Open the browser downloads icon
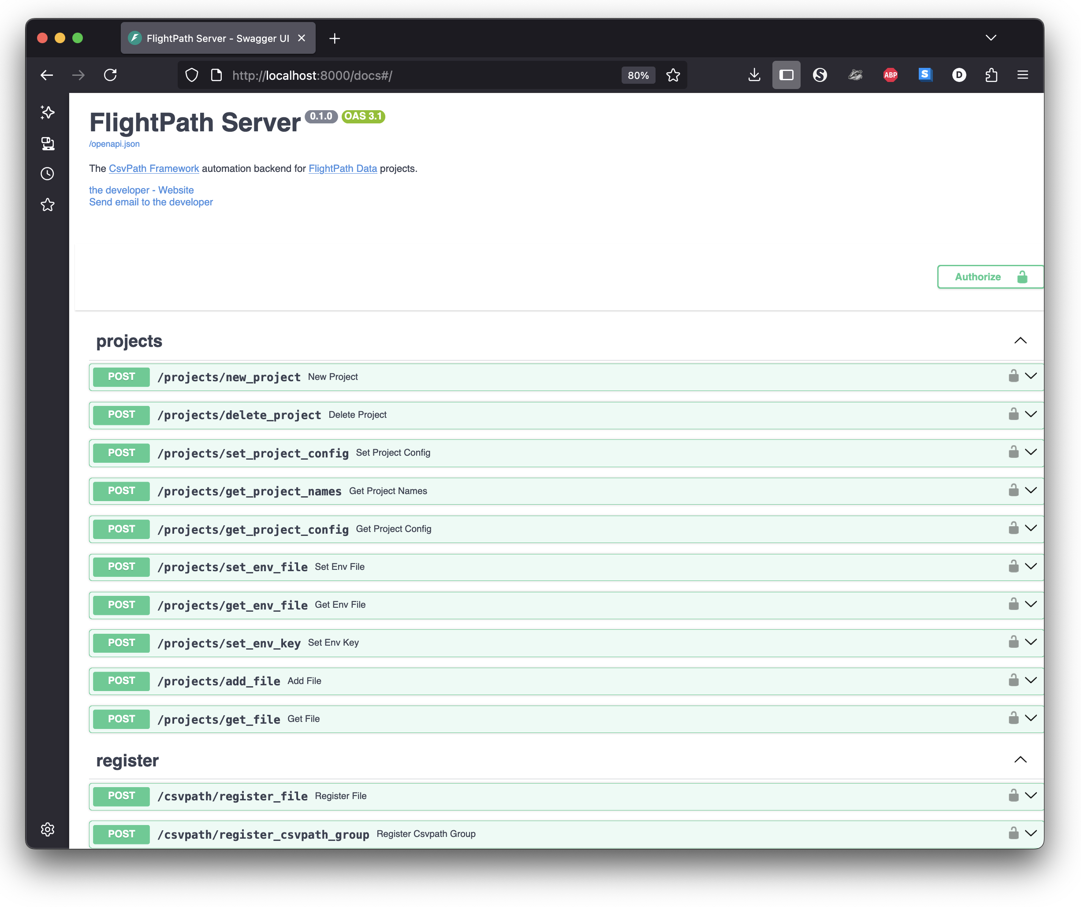The height and width of the screenshot is (907, 1081). point(754,75)
